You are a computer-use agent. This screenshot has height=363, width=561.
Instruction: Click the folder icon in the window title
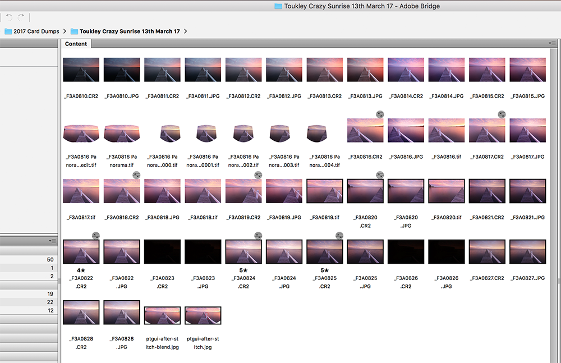[x=278, y=6]
